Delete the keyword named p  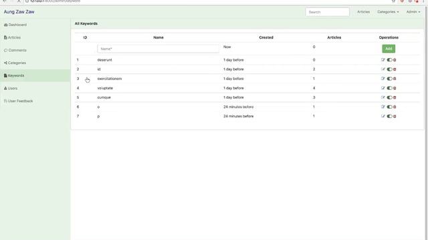(395, 116)
